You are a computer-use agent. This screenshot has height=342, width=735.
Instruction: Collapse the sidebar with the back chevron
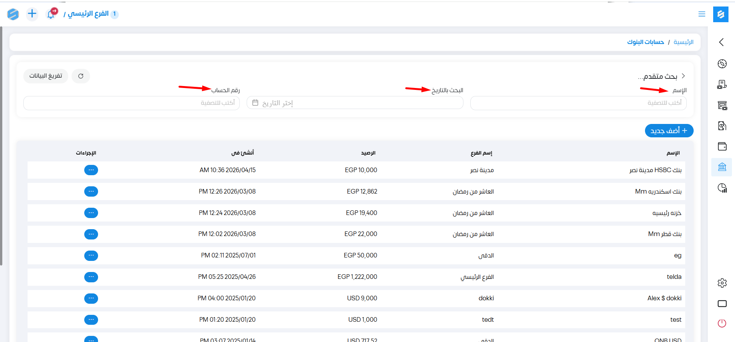[721, 42]
